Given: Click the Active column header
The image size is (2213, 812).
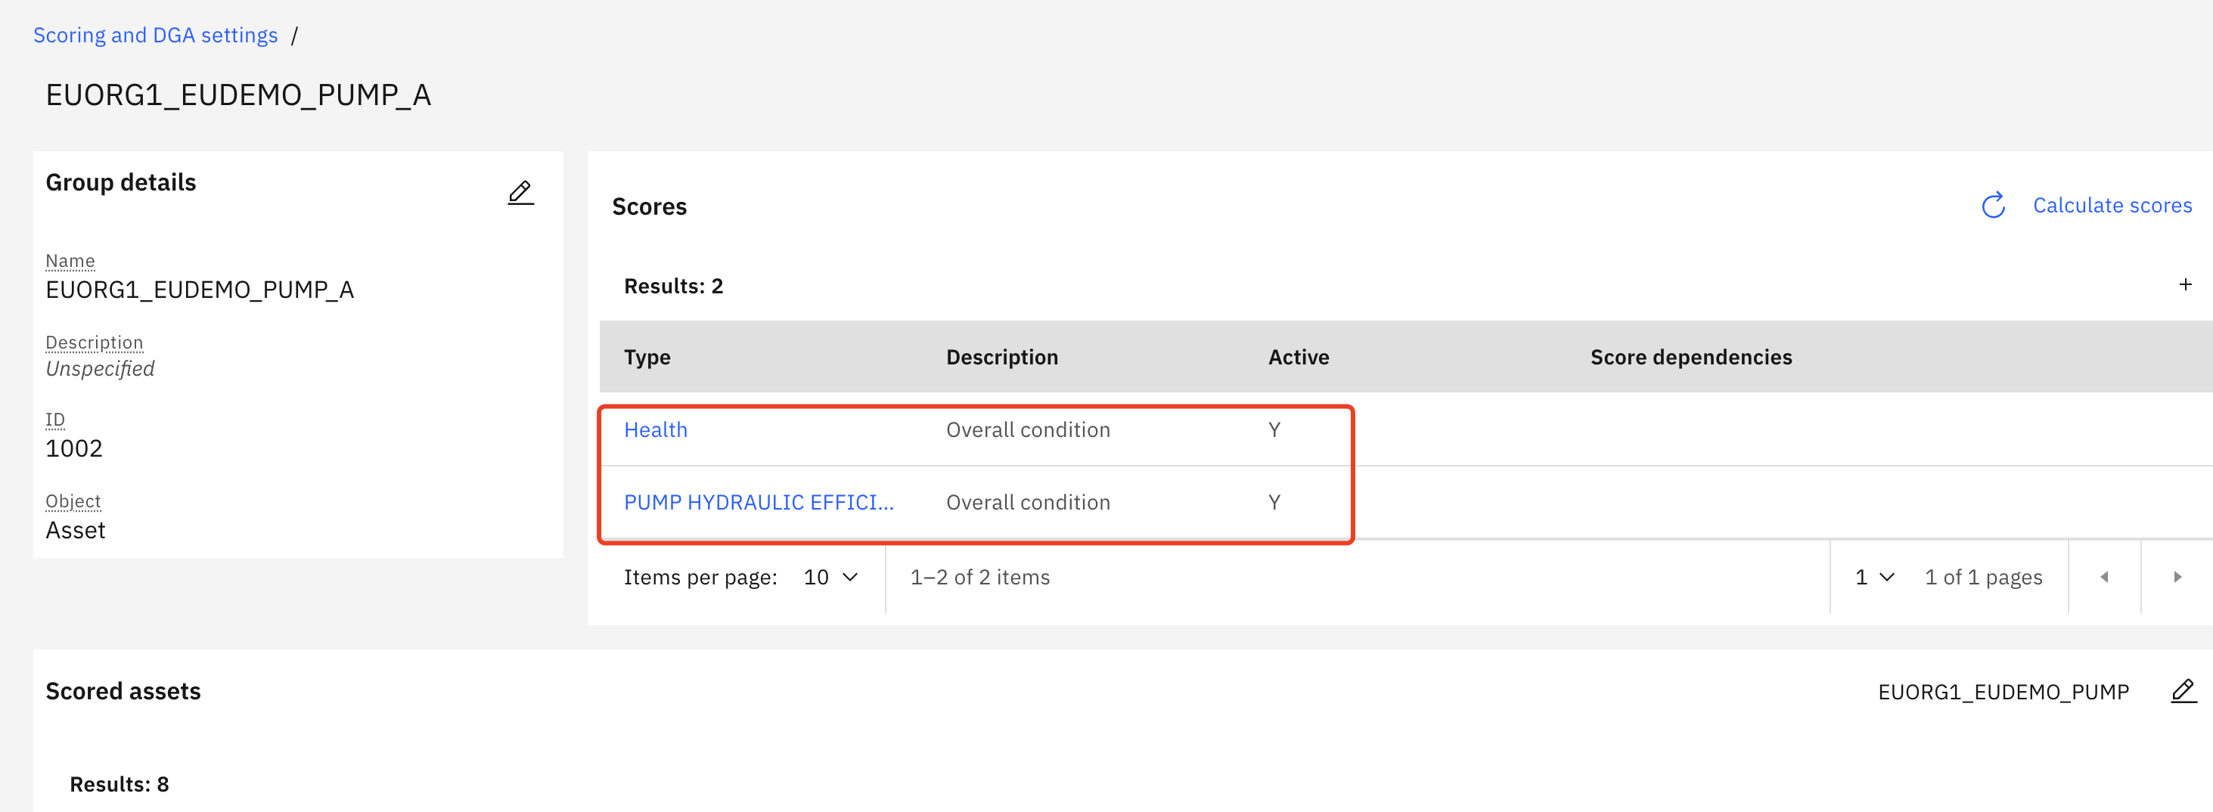Looking at the screenshot, I should click(1298, 357).
